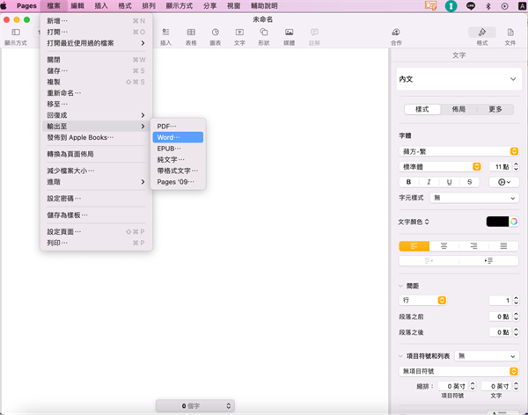
Task: Click the 合作 (Collaborate) toolbar icon
Action: [396, 33]
